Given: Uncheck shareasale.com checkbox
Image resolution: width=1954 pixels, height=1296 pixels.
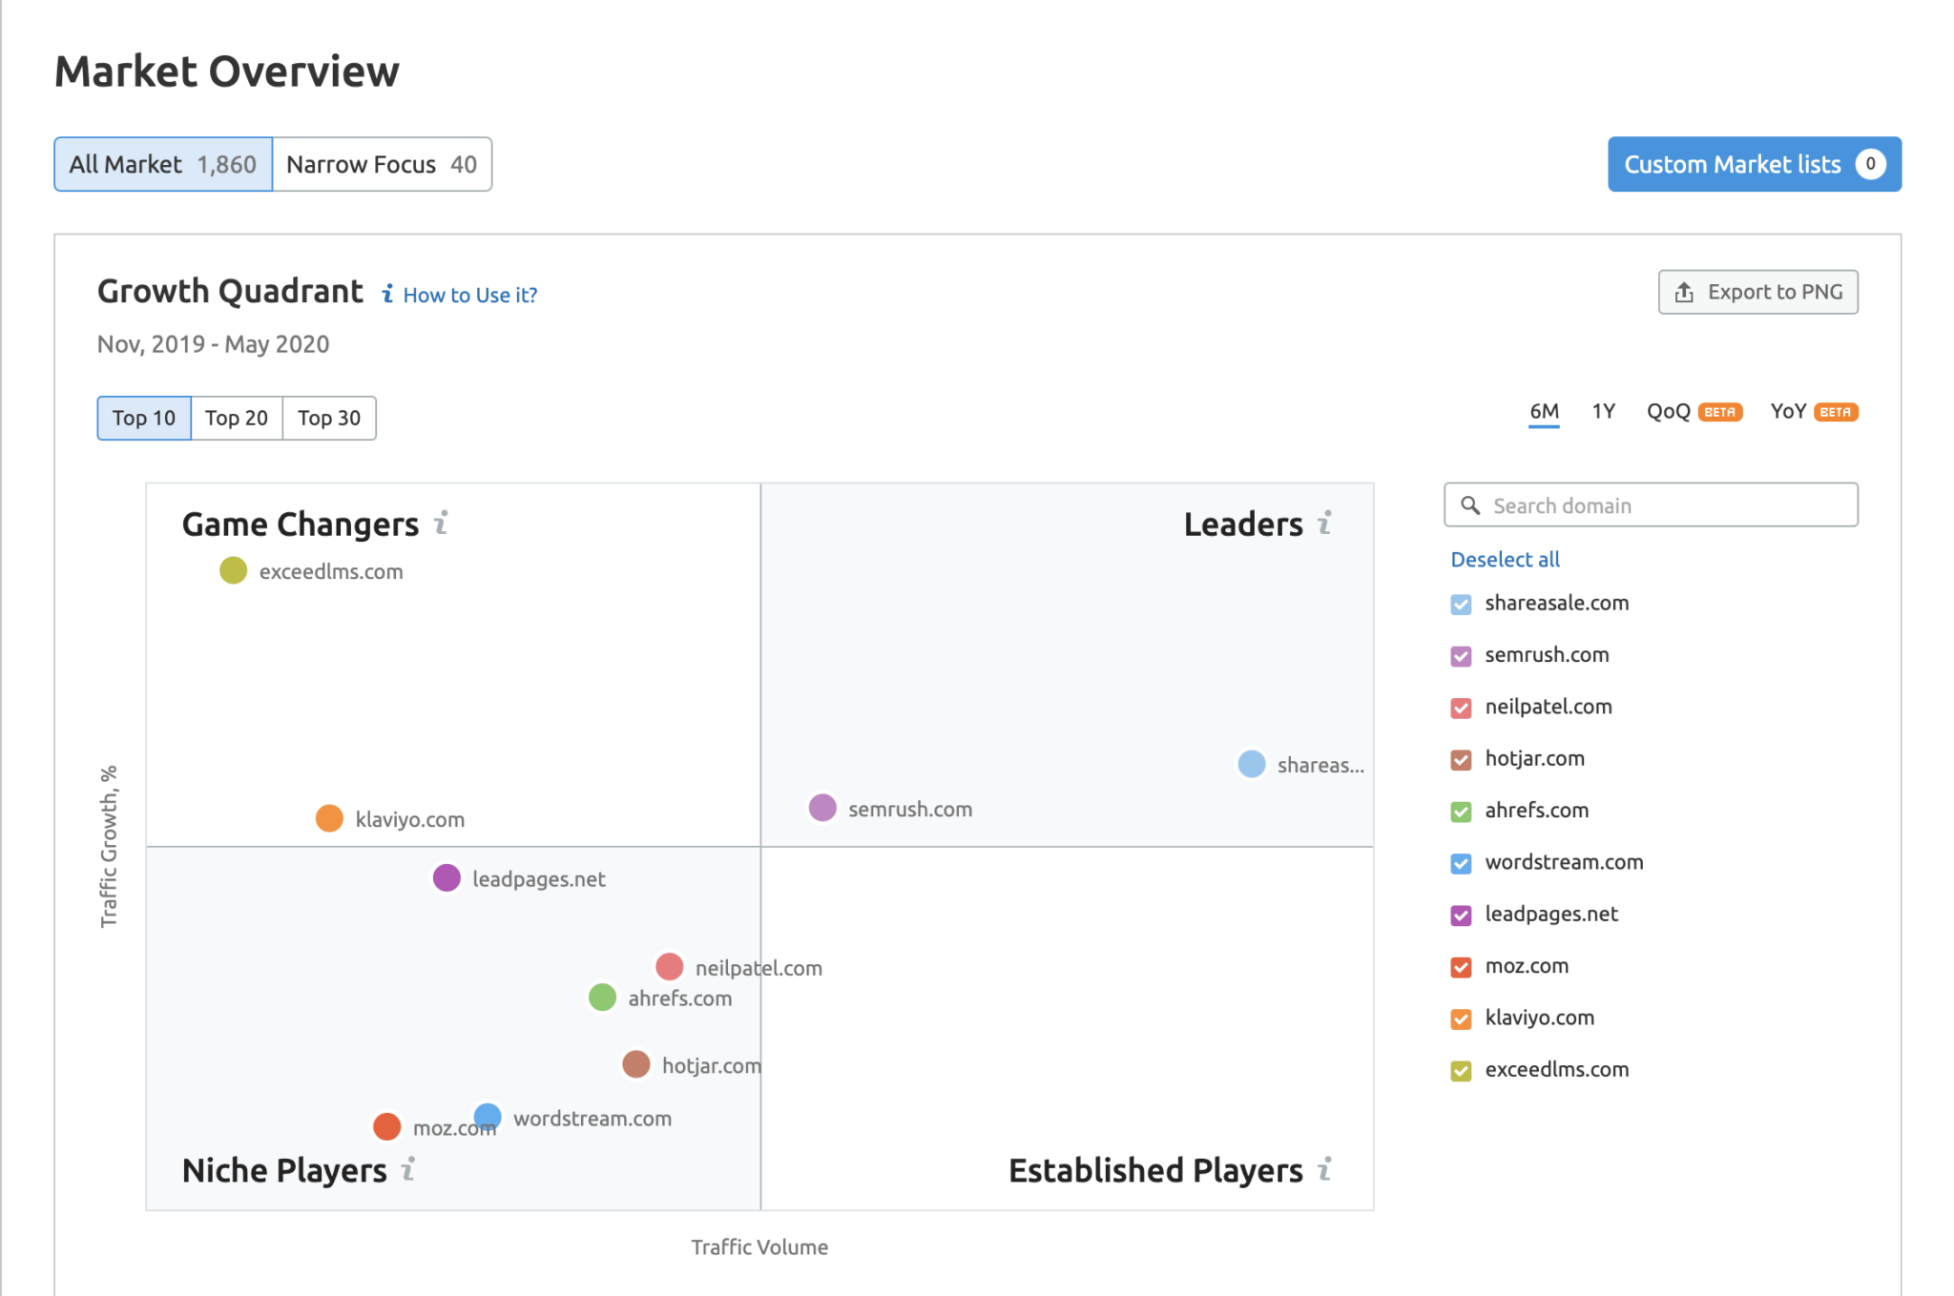Looking at the screenshot, I should (x=1461, y=604).
